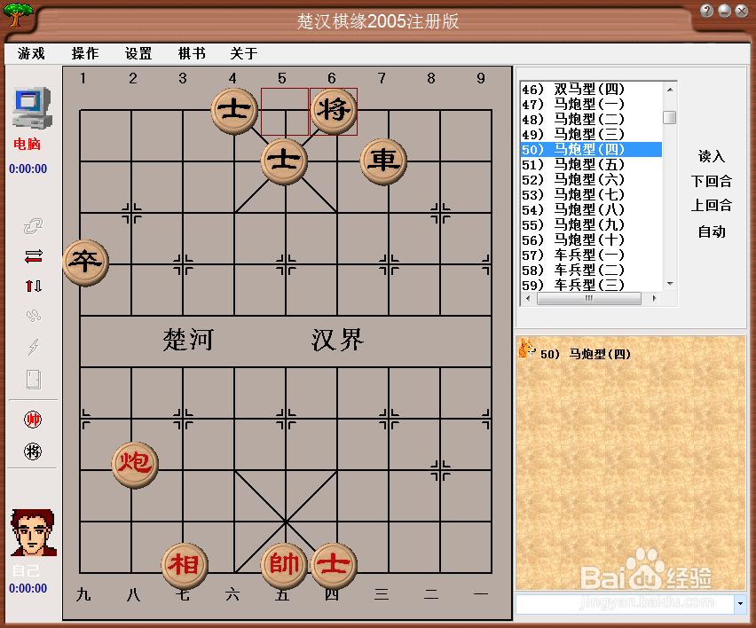Select list item 51) 马炮型(五)
The height and width of the screenshot is (628, 756).
click(x=592, y=164)
